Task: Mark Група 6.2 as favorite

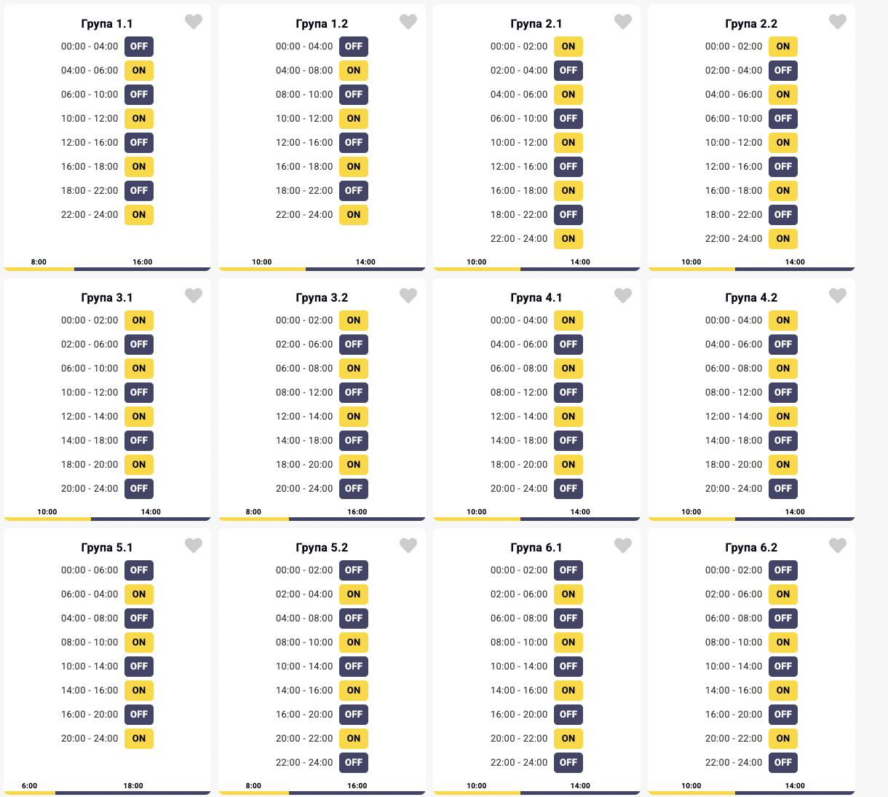Action: point(837,546)
